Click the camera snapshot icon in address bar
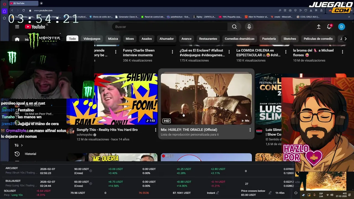Image resolution: width=354 pixels, height=199 pixels. 290,10
